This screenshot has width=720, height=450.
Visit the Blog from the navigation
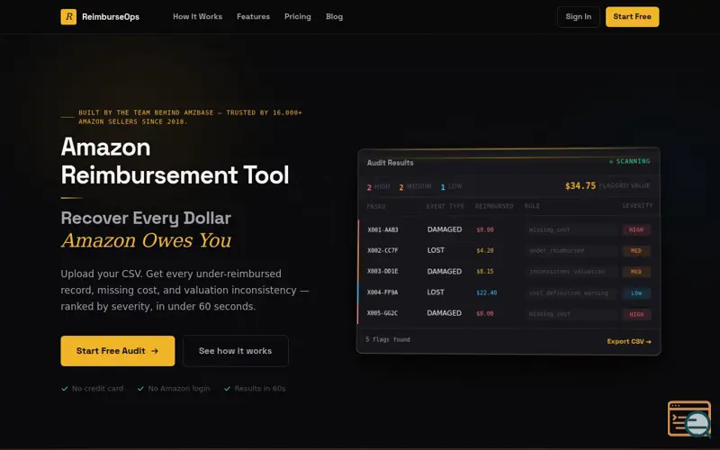tap(334, 16)
